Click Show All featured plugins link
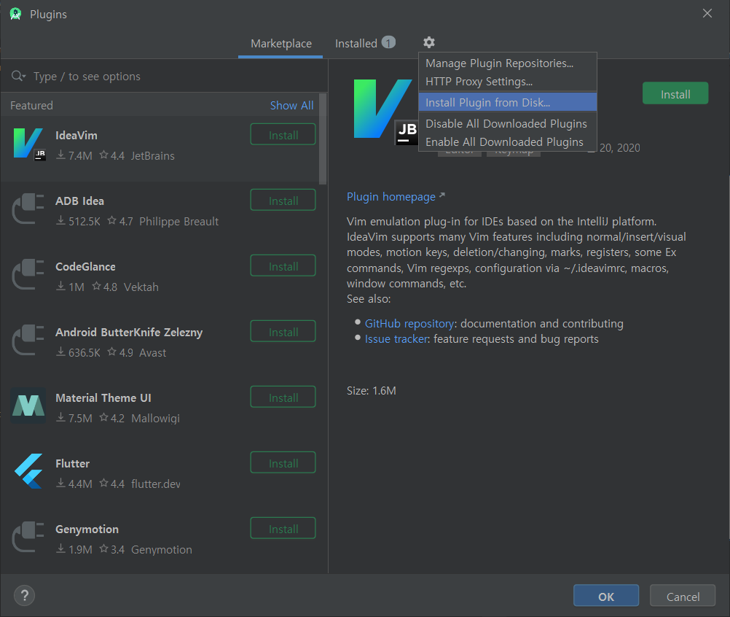This screenshot has width=730, height=617. point(292,106)
